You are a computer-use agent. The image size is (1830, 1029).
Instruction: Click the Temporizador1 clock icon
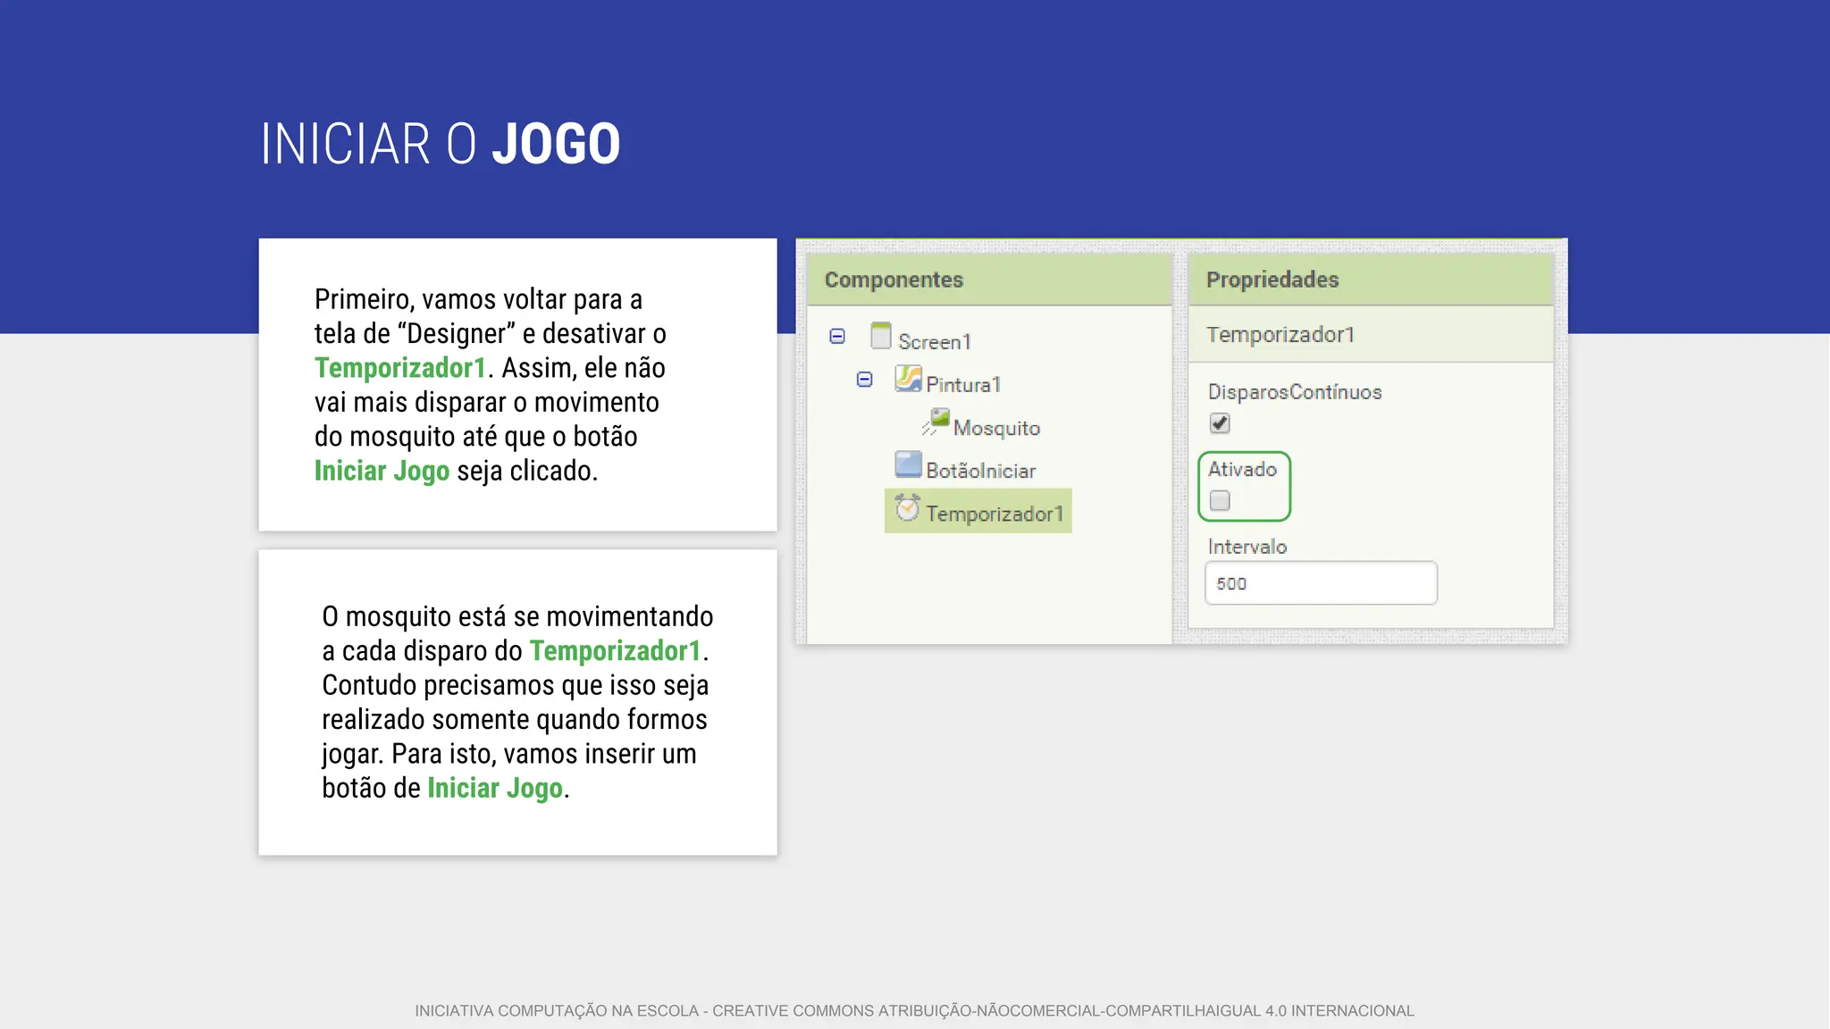point(908,508)
